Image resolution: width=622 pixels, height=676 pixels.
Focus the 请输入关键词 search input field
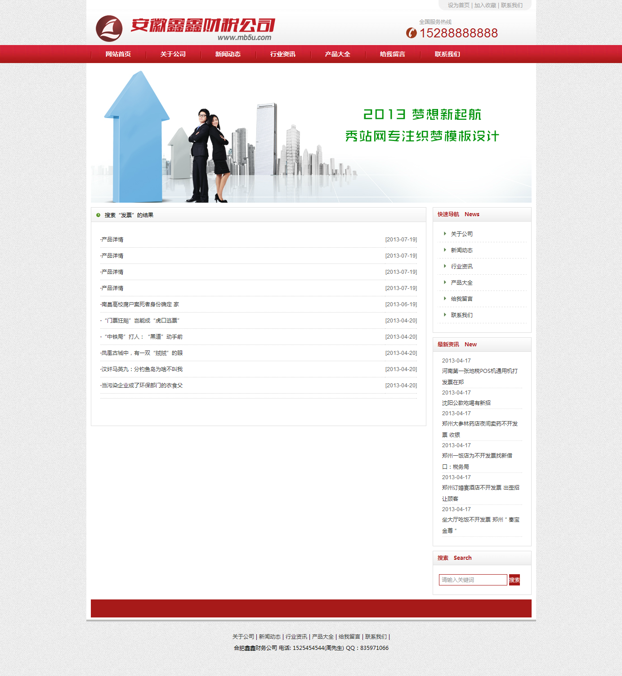click(473, 580)
